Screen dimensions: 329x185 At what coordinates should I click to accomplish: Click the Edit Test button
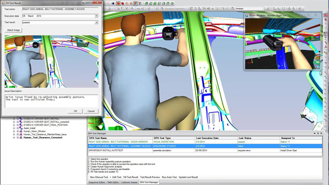tap(117, 177)
